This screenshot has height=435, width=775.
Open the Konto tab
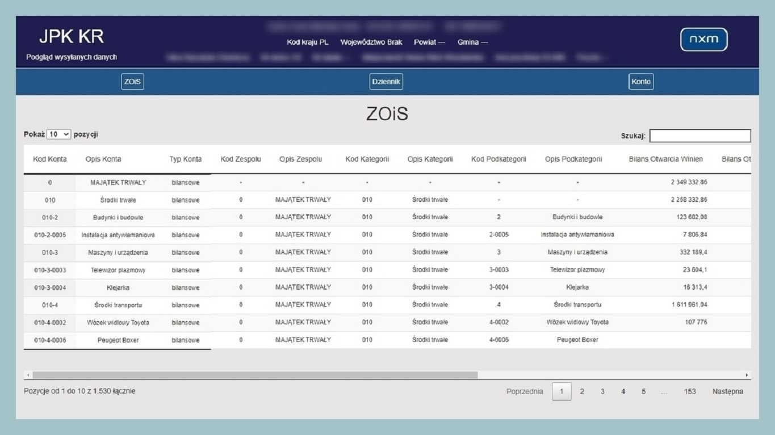641,82
